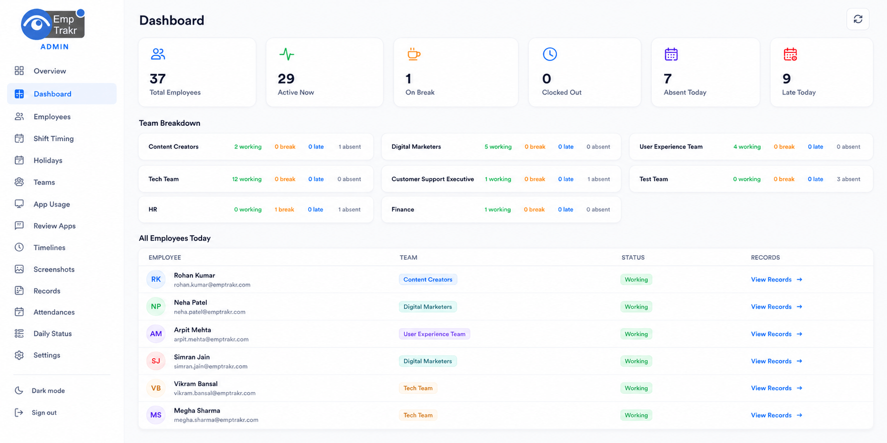Click the Tech Team breakdown card
The width and height of the screenshot is (887, 443).
coord(256,179)
